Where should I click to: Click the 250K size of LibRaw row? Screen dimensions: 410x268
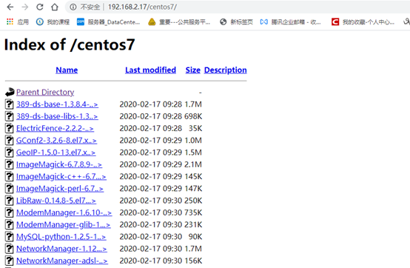tap(193, 201)
